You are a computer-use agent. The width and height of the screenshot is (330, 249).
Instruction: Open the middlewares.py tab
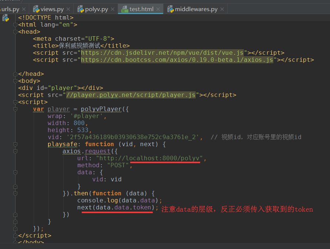pos(196,9)
